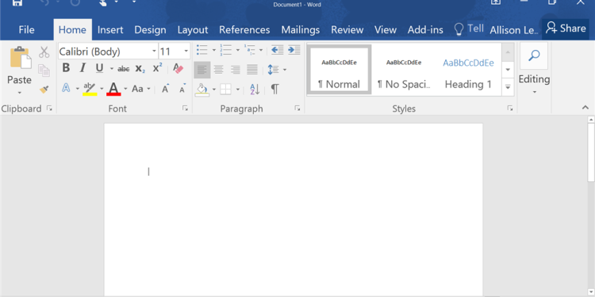Apply the Normal style
595x297 pixels.
point(339,70)
